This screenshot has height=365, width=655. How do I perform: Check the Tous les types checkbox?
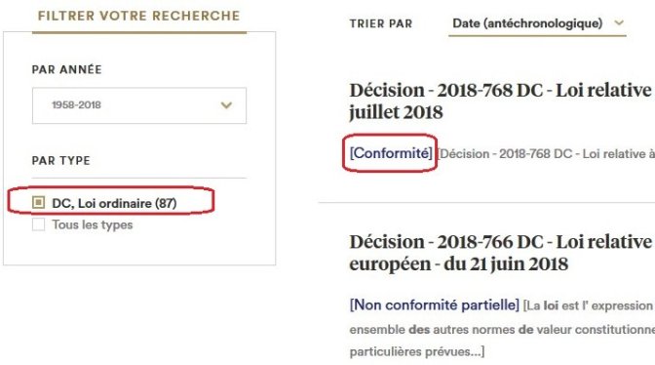[x=38, y=224]
